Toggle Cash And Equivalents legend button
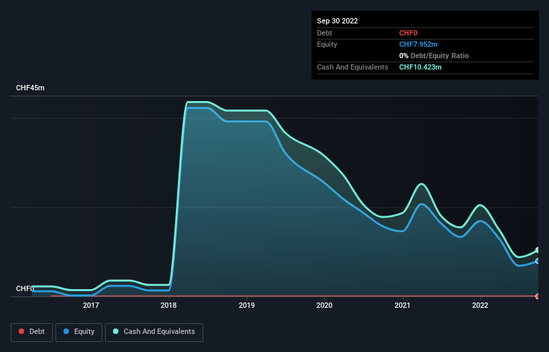Viewport: 549px width, 352px height. (154, 332)
